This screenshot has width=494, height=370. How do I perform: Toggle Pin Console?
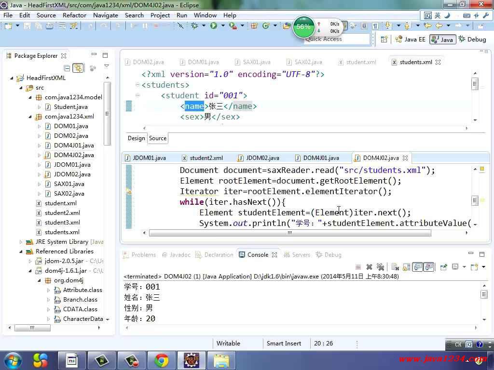click(444, 267)
